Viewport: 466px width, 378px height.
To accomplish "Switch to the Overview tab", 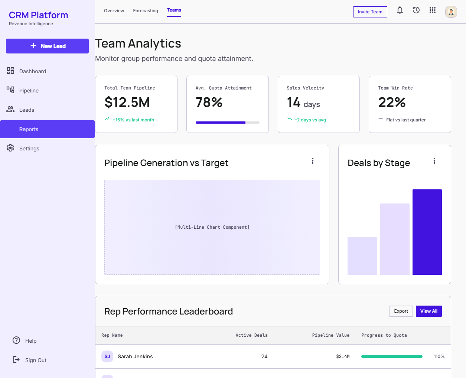I will (x=114, y=11).
